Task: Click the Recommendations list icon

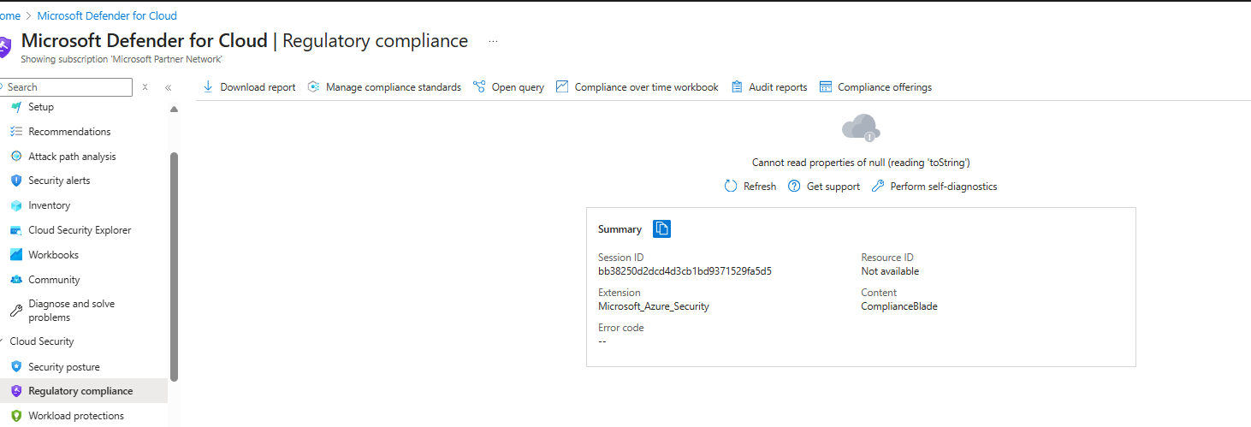Action: click(16, 132)
